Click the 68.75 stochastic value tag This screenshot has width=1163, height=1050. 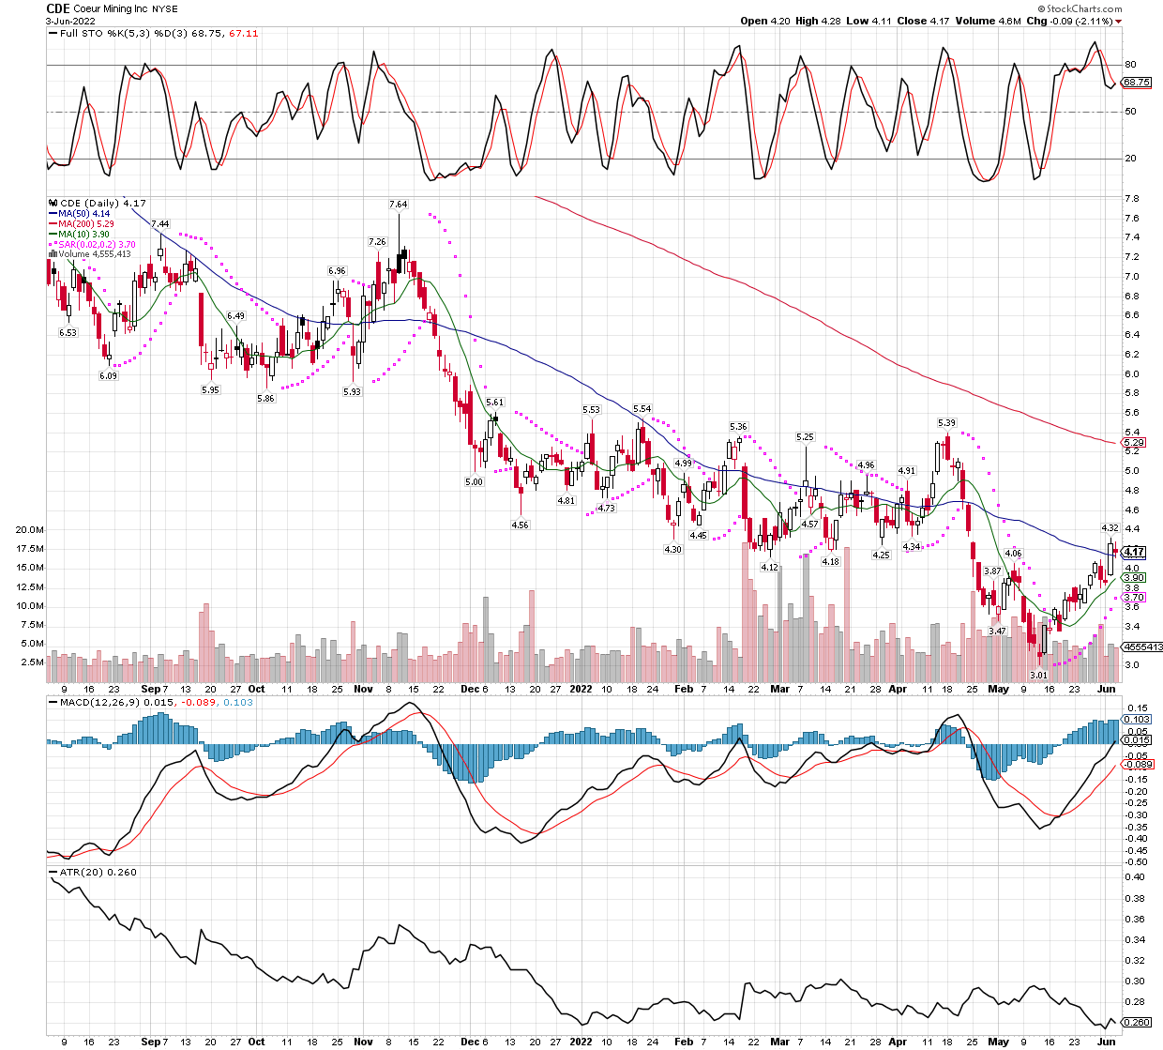point(1137,83)
